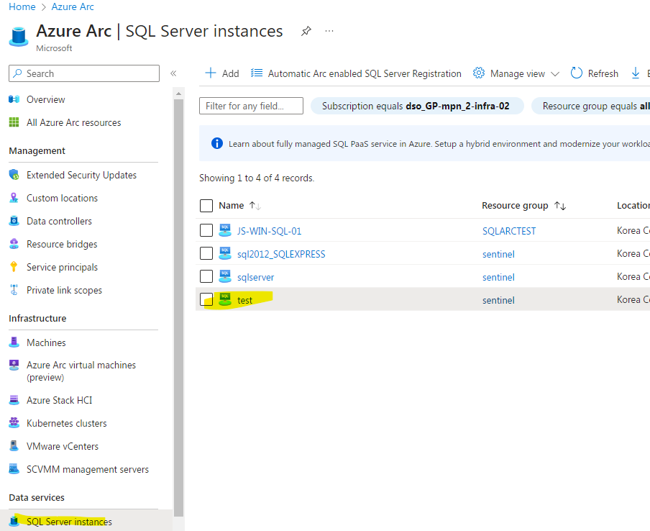Click the info icon in the banner
650x531 pixels.
coord(217,143)
